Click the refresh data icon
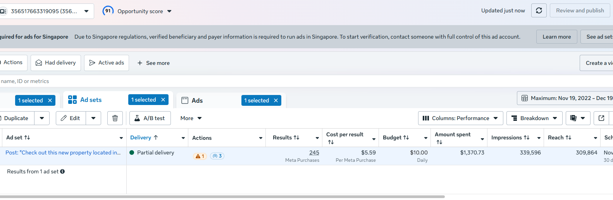The height and width of the screenshot is (200, 613). coord(539,11)
